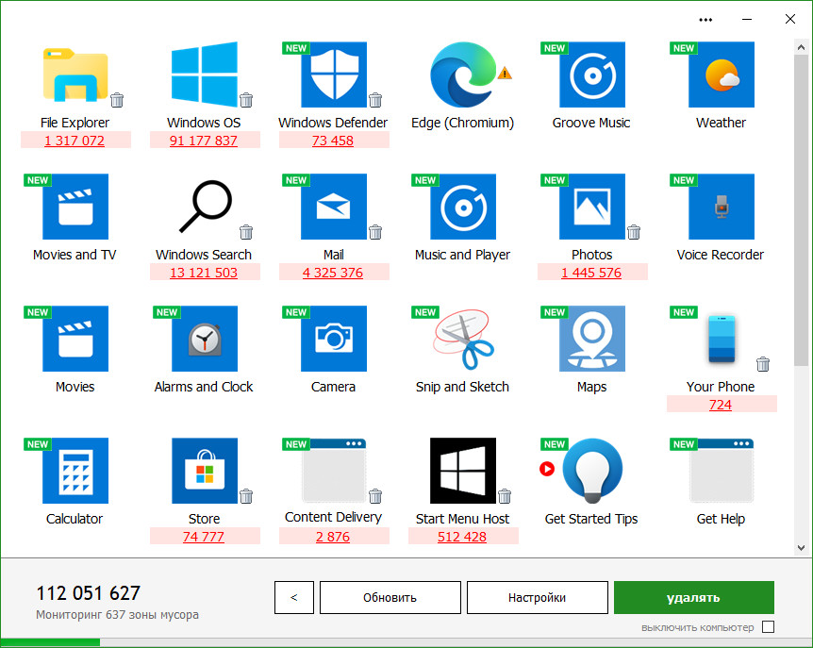Open the Mail size link 4 325 376
Viewport: 813px width, 648px height.
click(333, 273)
